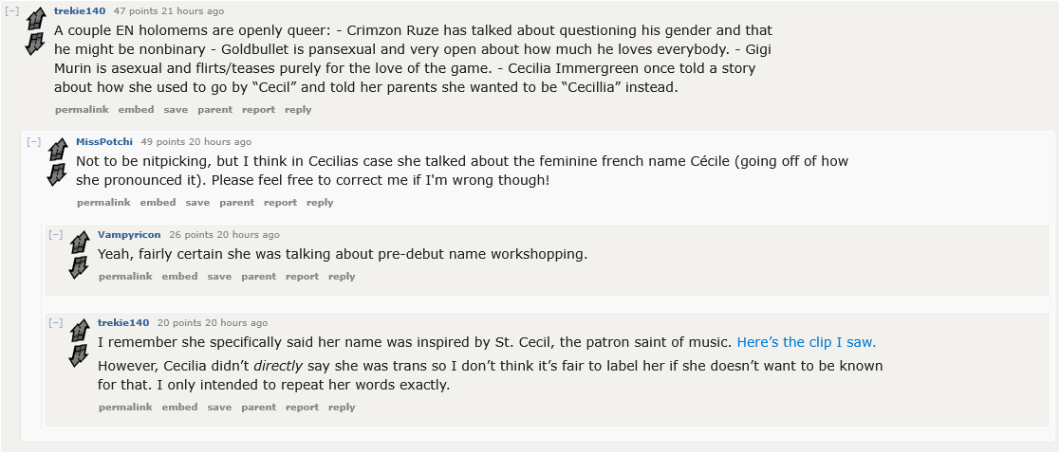1060x453 pixels.
Task: Downvote Vampyricon's comment
Action: (x=79, y=266)
